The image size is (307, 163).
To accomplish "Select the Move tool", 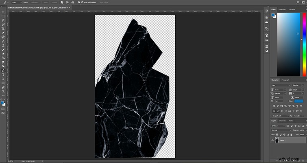I will [x=3, y=12].
